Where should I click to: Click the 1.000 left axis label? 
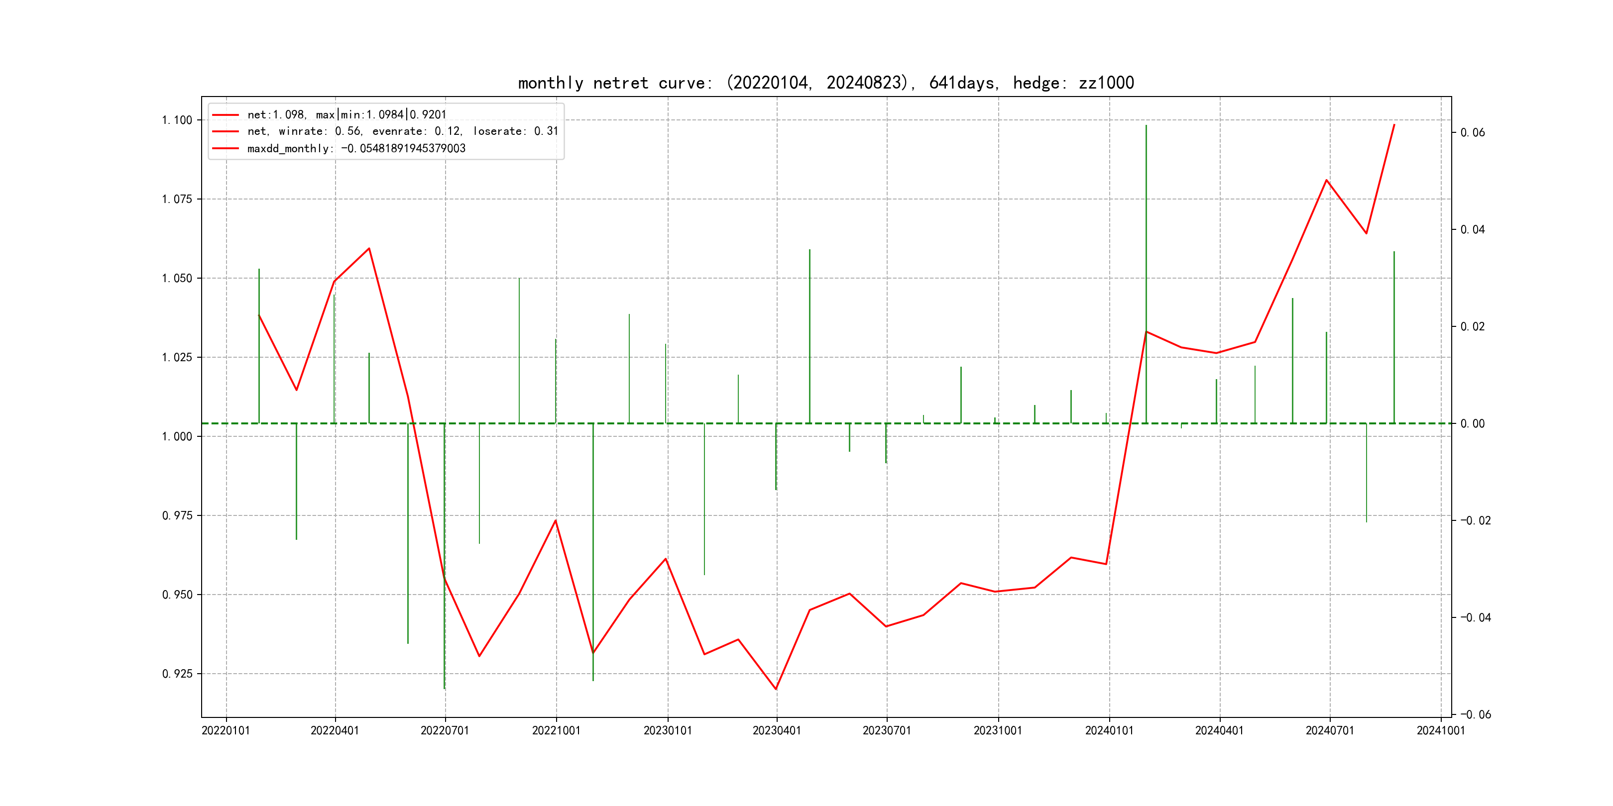(177, 437)
